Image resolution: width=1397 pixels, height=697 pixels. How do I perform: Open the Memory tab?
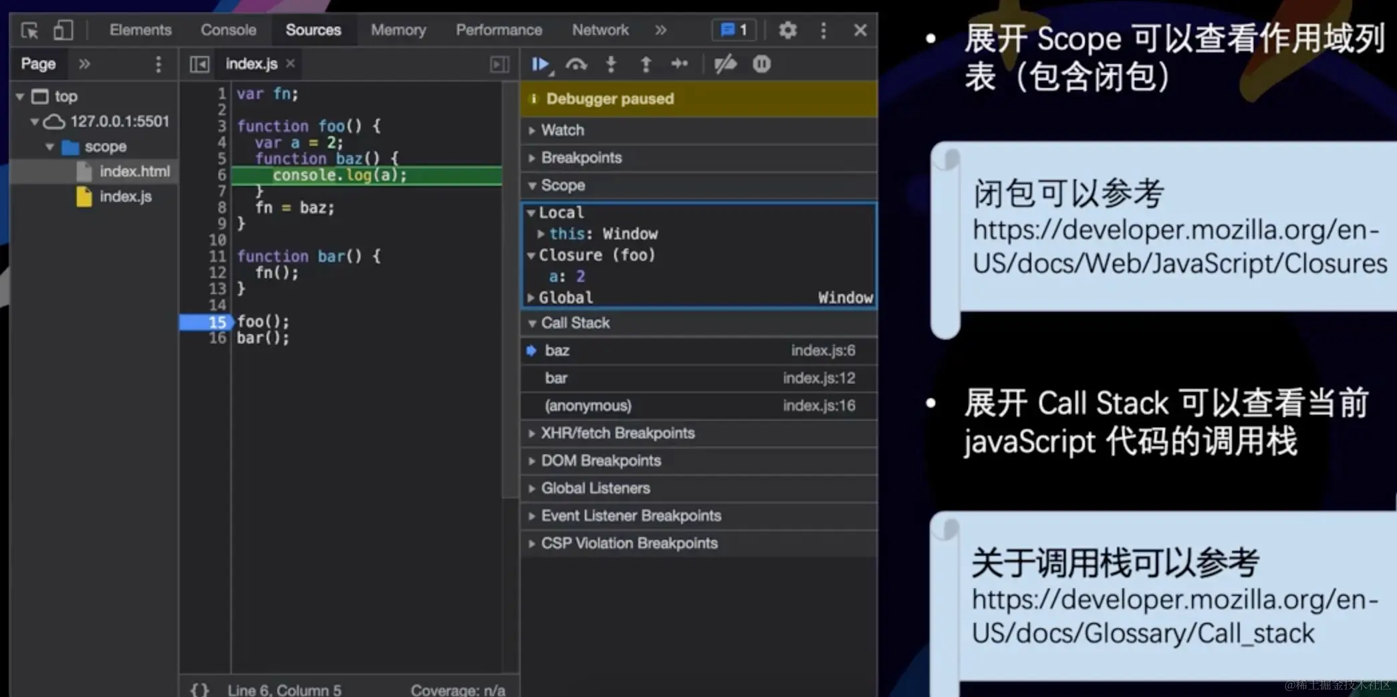tap(398, 30)
